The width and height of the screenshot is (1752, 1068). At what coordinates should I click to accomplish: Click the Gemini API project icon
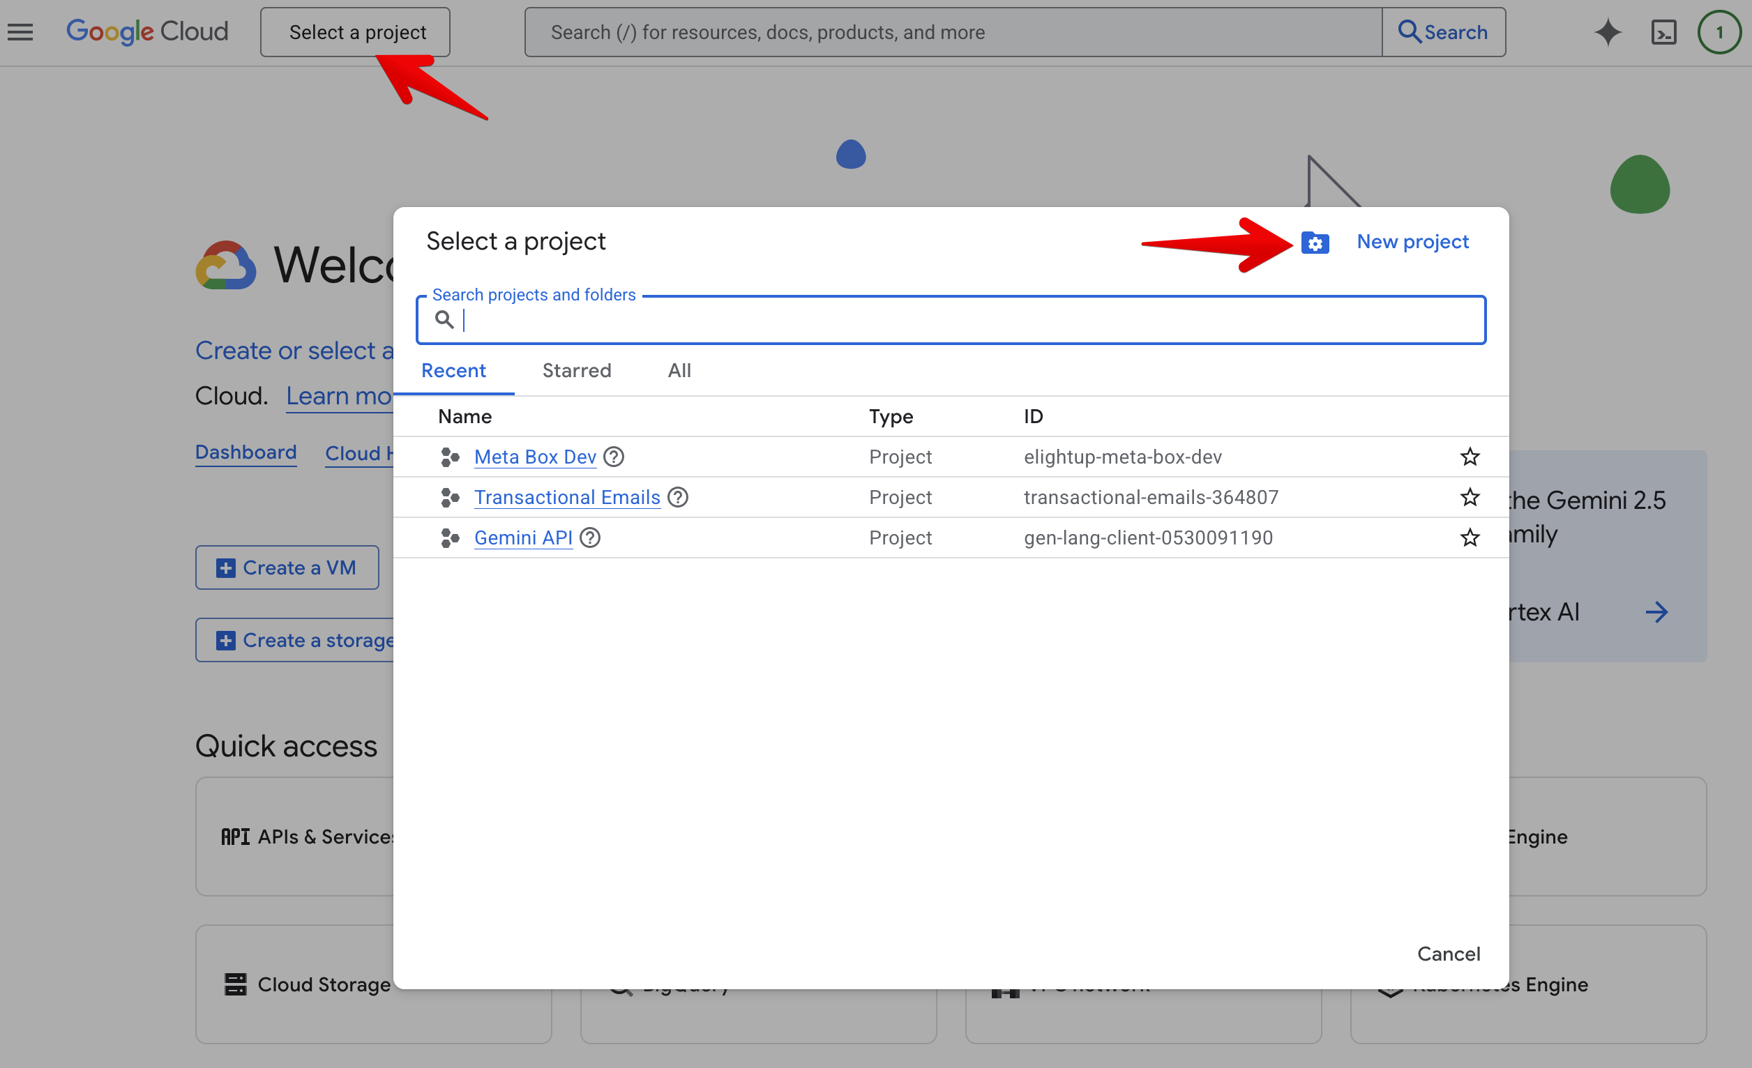click(449, 538)
